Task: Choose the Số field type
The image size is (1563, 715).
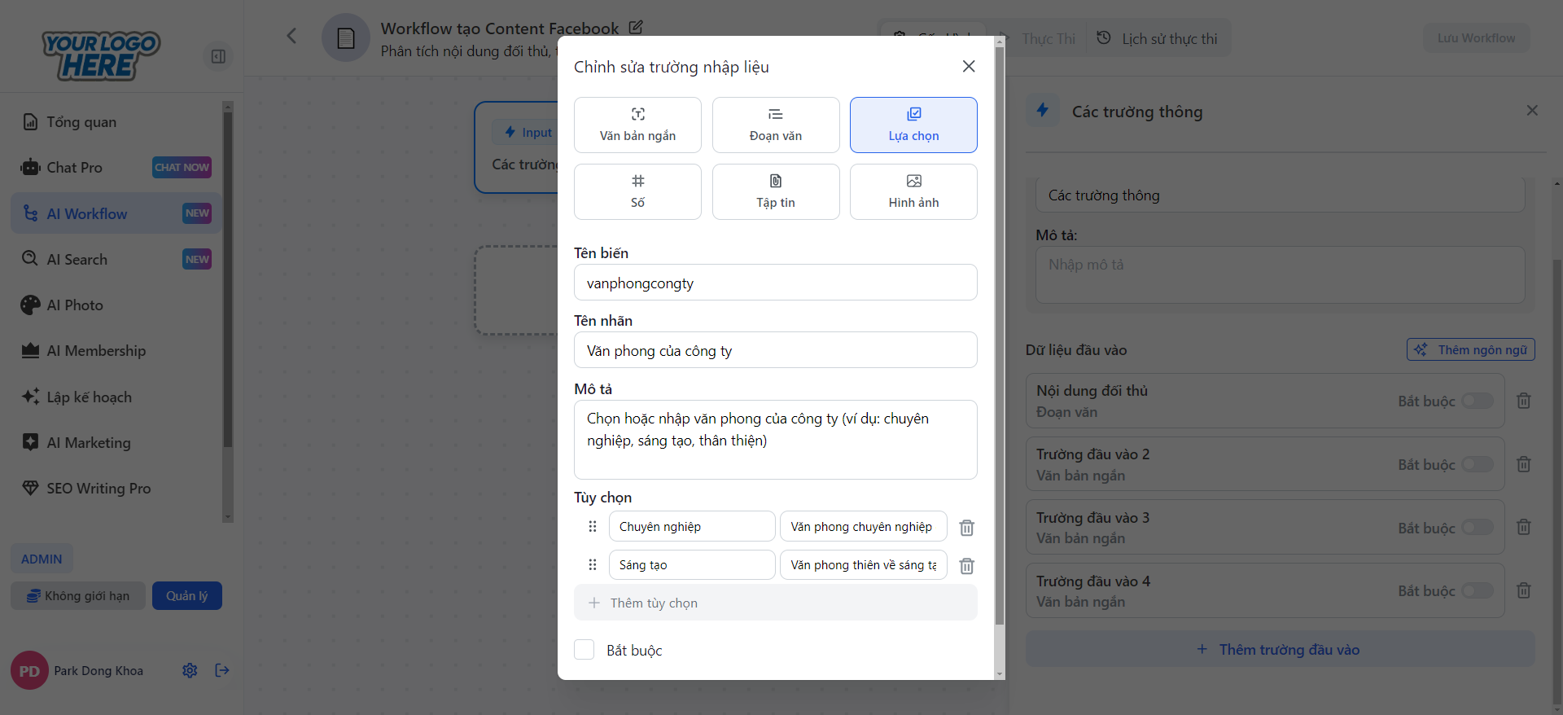Action: pyautogui.click(x=637, y=191)
